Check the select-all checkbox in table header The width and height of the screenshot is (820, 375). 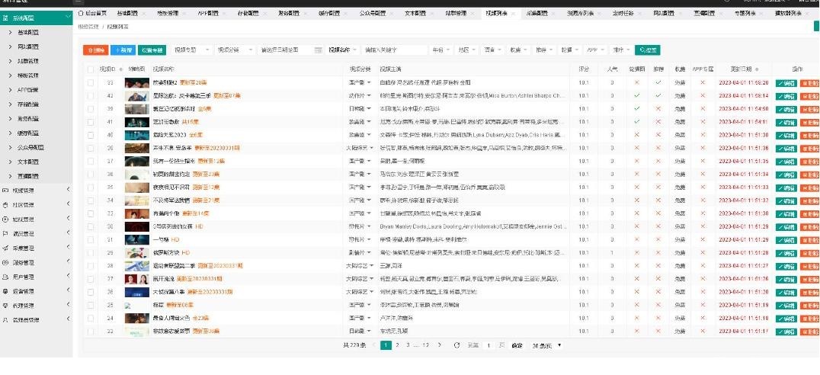click(x=91, y=69)
